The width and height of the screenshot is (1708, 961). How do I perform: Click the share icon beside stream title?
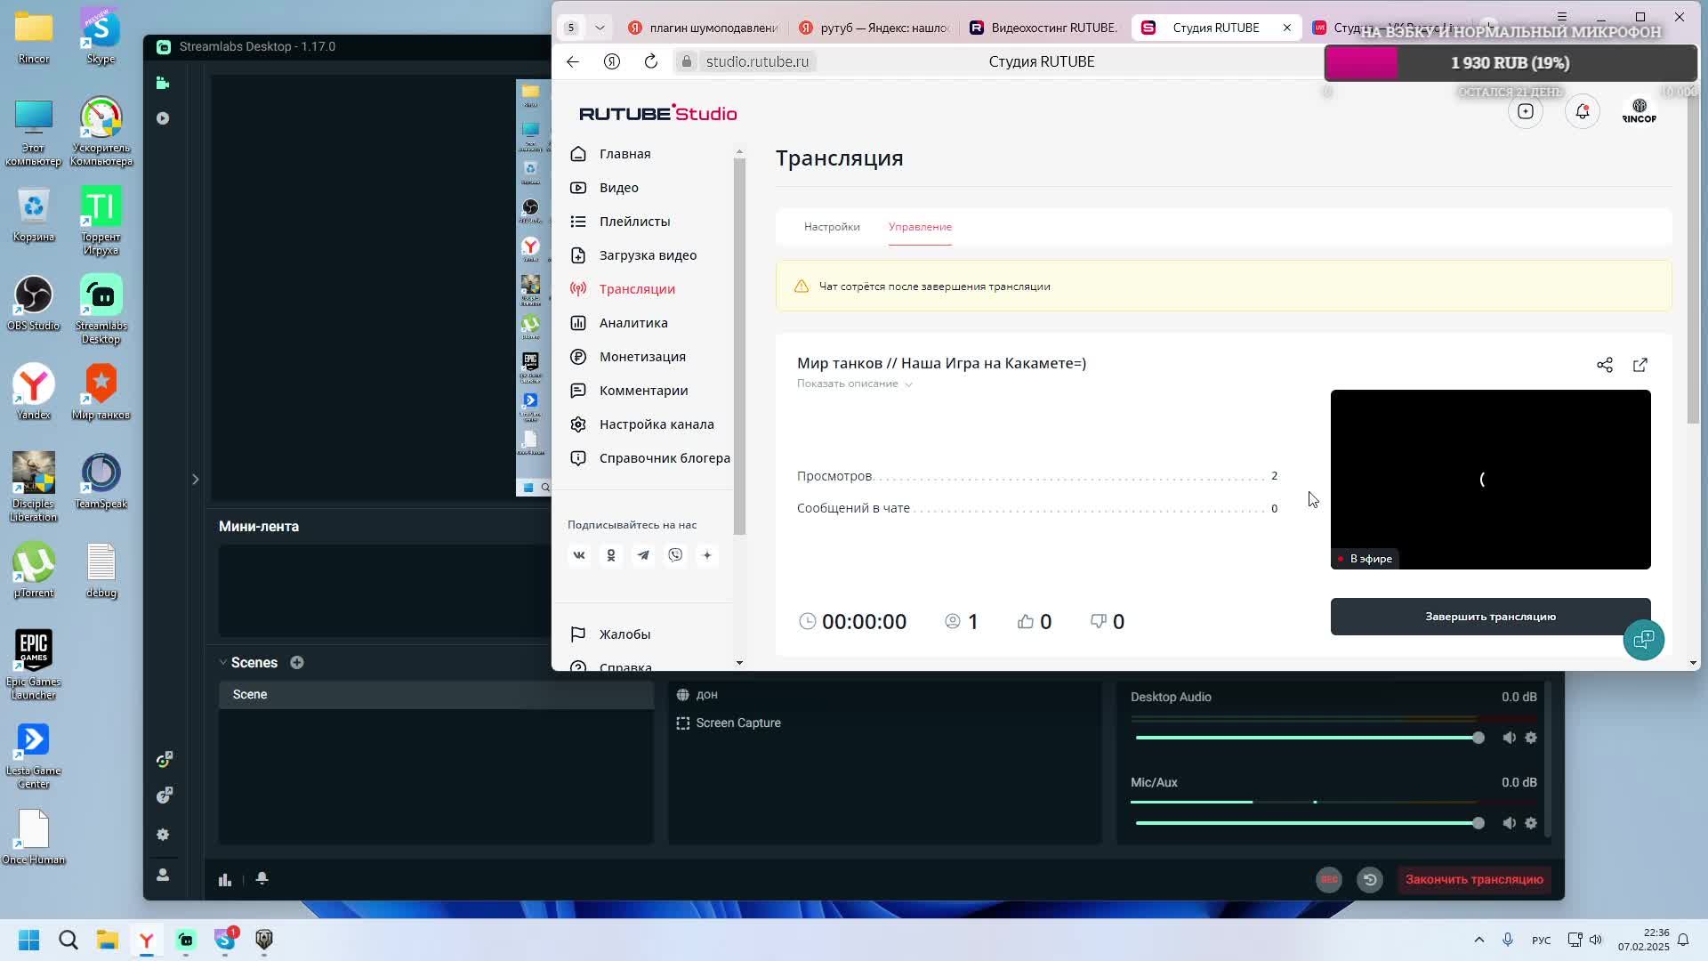pyautogui.click(x=1604, y=365)
